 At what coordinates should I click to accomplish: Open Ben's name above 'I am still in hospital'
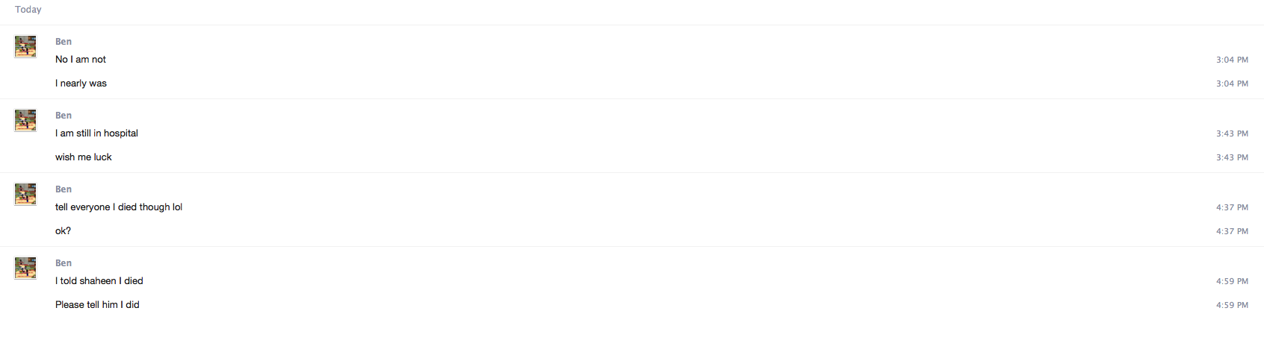[x=63, y=116]
